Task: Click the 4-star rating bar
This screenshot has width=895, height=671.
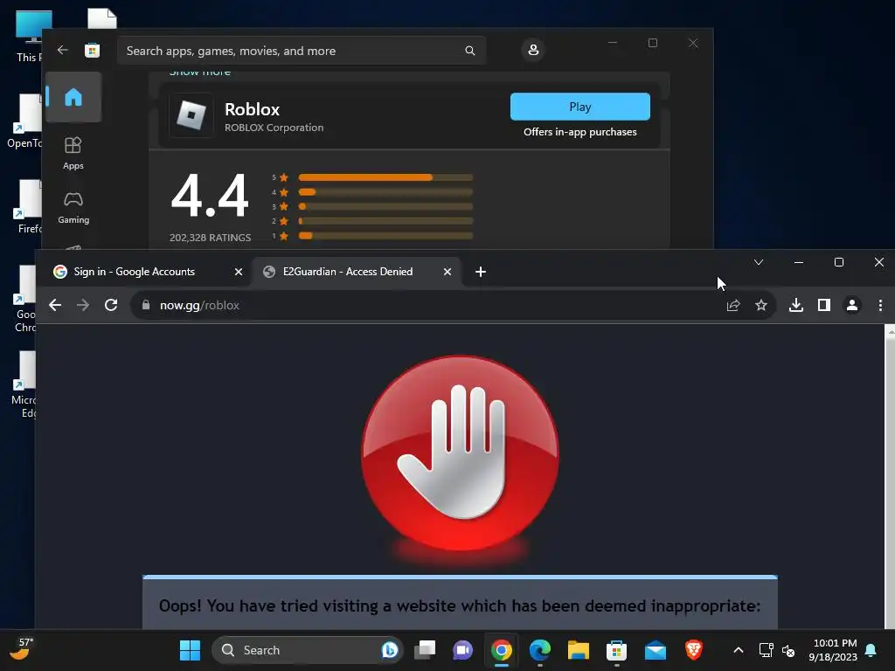Action: 385,192
